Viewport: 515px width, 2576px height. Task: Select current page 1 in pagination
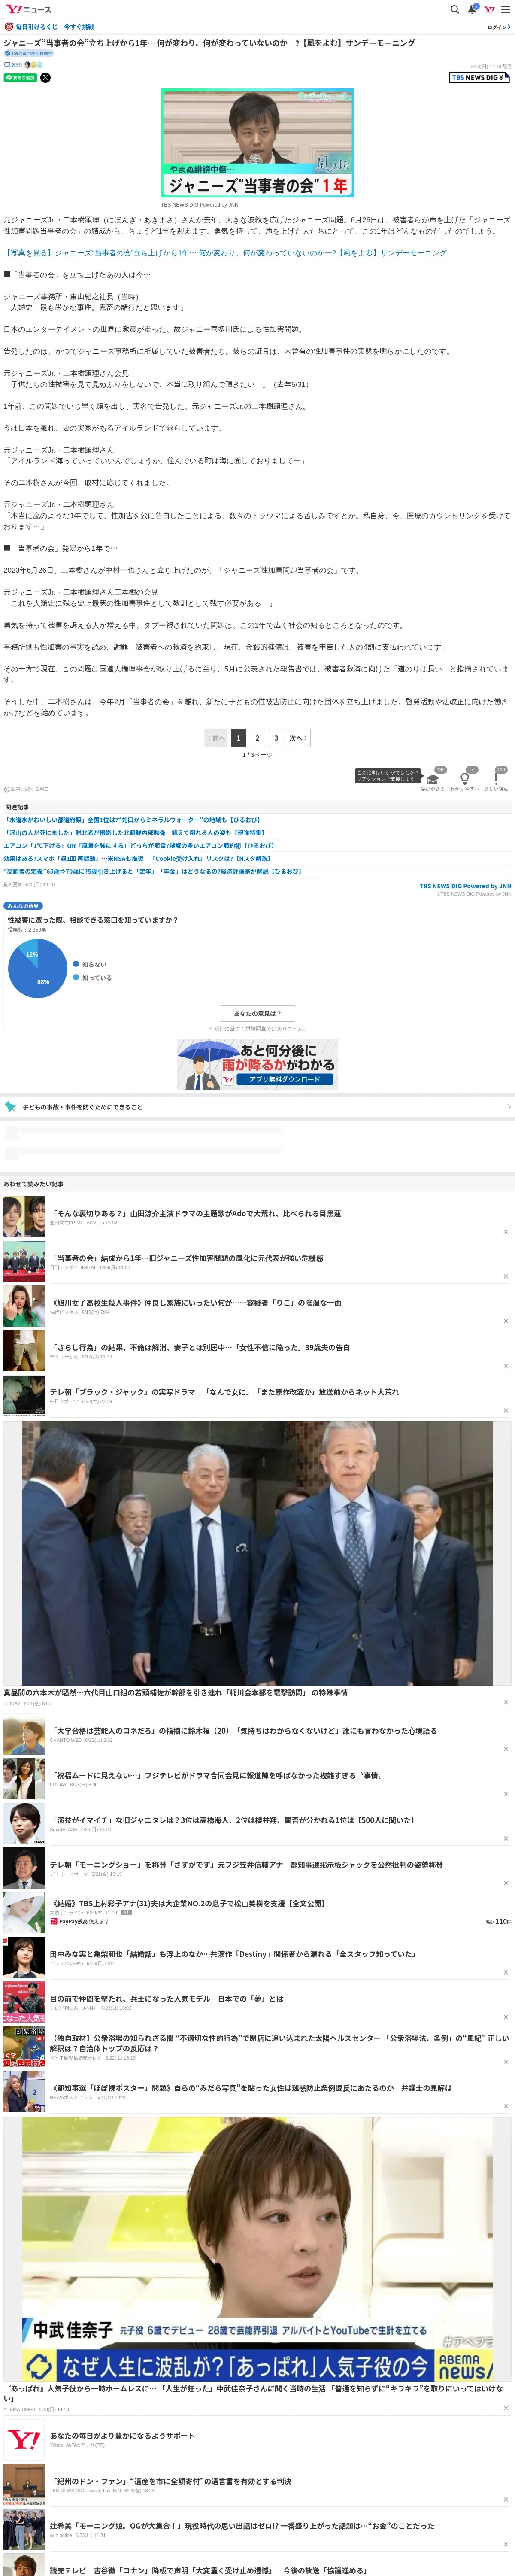(238, 738)
